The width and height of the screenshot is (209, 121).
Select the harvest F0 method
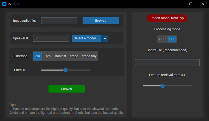pos(61,56)
